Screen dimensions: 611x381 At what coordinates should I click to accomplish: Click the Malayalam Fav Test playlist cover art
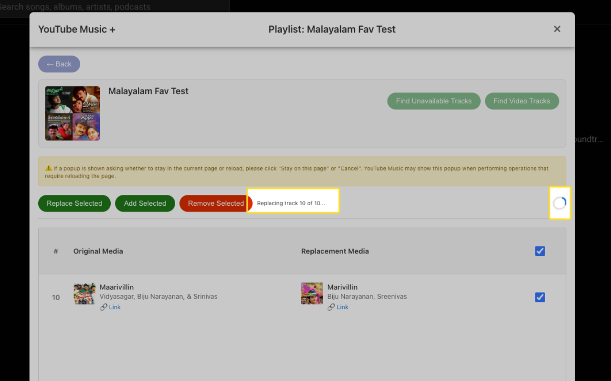[73, 113]
